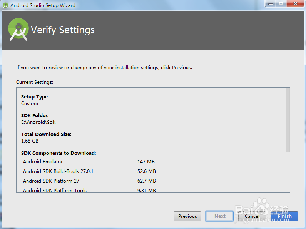The width and height of the screenshot is (306, 229).
Task: Select the 'Android Emulator' row
Action: click(89, 162)
